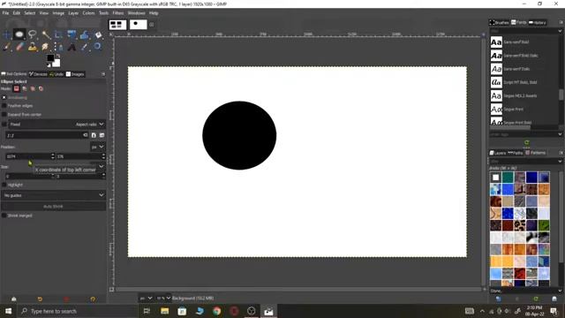The width and height of the screenshot is (565, 318).
Task: Open the No guides dropdown
Action: (53, 195)
